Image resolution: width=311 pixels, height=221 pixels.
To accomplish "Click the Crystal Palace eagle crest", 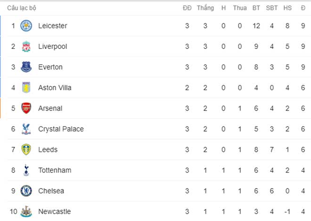I will [x=26, y=129].
